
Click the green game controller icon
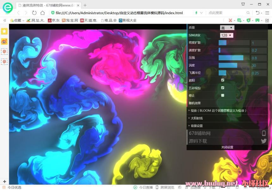[257, 21]
